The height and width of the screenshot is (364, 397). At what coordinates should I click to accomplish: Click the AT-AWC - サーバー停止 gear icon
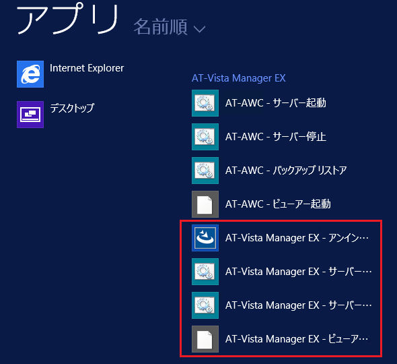(x=205, y=137)
